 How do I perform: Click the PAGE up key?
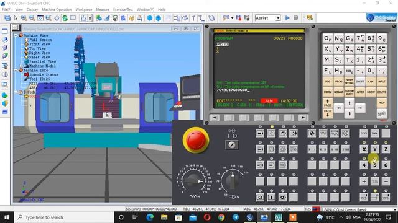coord(328,103)
